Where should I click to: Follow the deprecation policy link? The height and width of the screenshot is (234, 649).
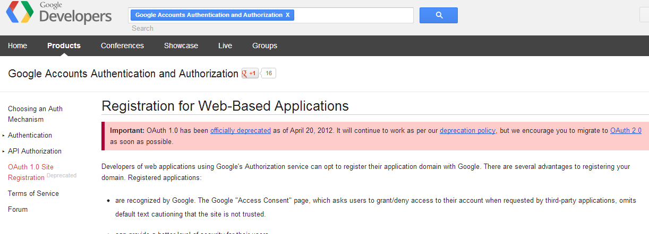[467, 130]
